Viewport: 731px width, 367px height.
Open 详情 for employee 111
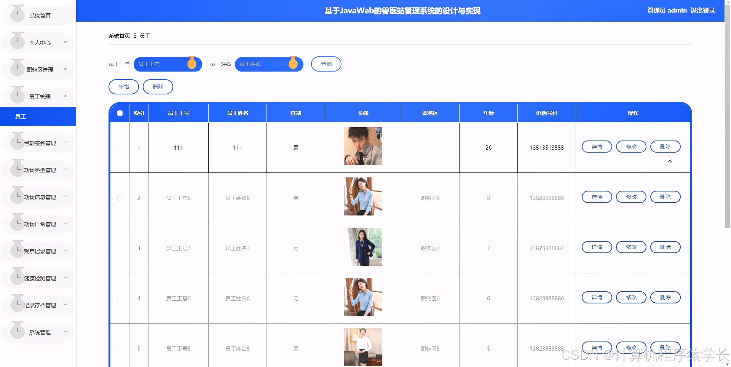(x=597, y=147)
